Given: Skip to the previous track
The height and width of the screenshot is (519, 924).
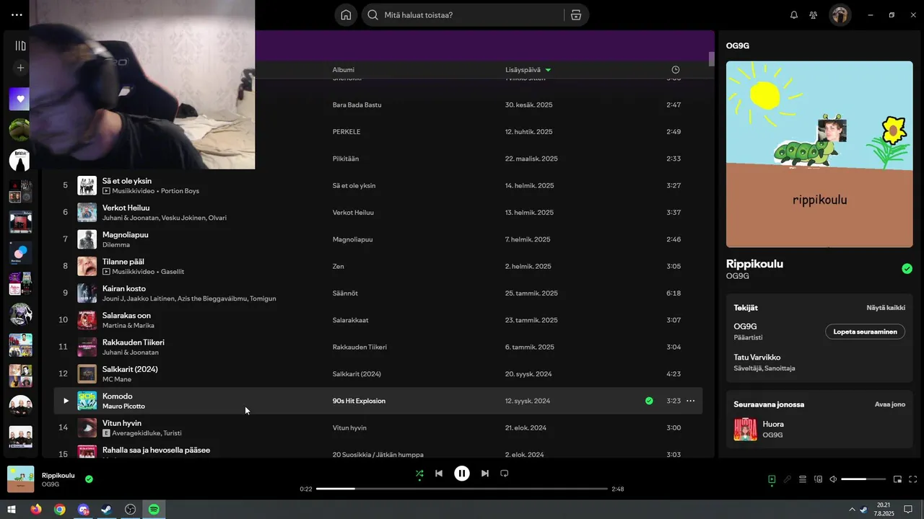Looking at the screenshot, I should point(439,474).
